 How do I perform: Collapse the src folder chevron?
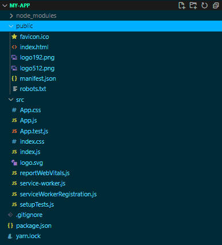coord(11,100)
